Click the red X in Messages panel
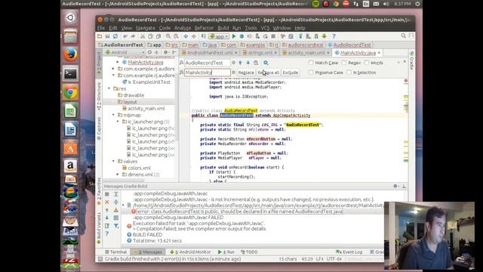This screenshot has height=272, width=483. coord(107,202)
